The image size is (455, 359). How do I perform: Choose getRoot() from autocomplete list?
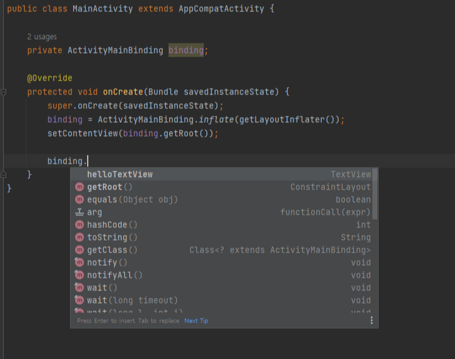tap(222, 187)
